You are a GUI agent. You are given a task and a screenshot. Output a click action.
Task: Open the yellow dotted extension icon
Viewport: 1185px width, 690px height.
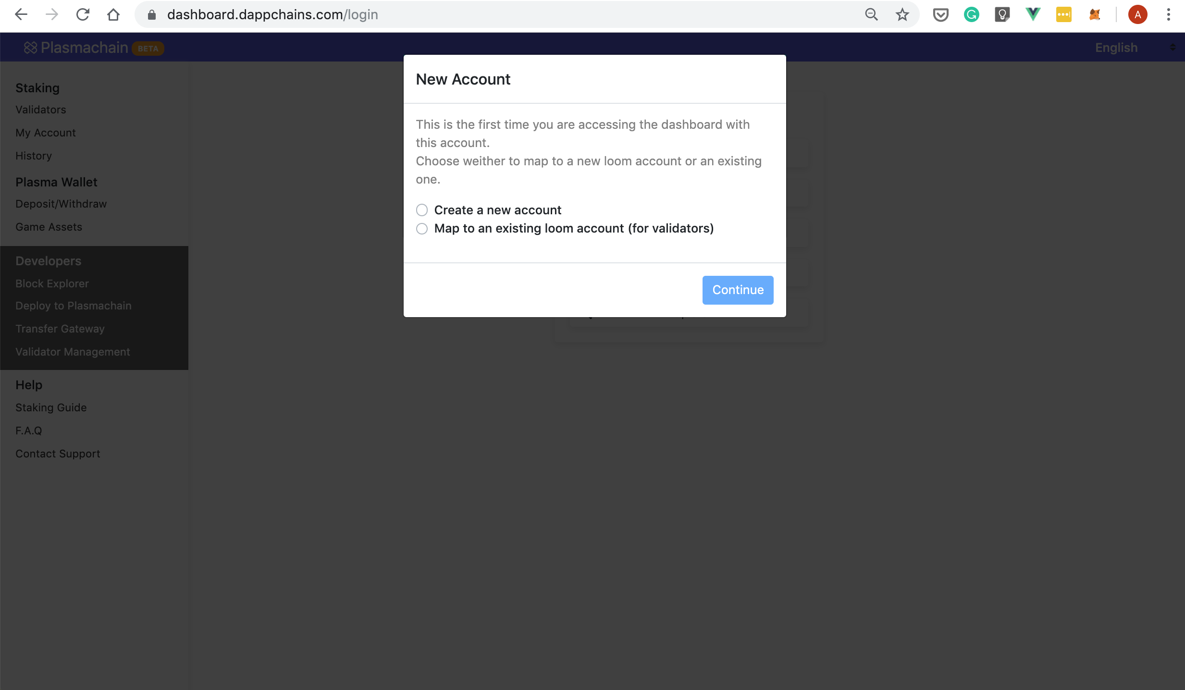point(1063,15)
